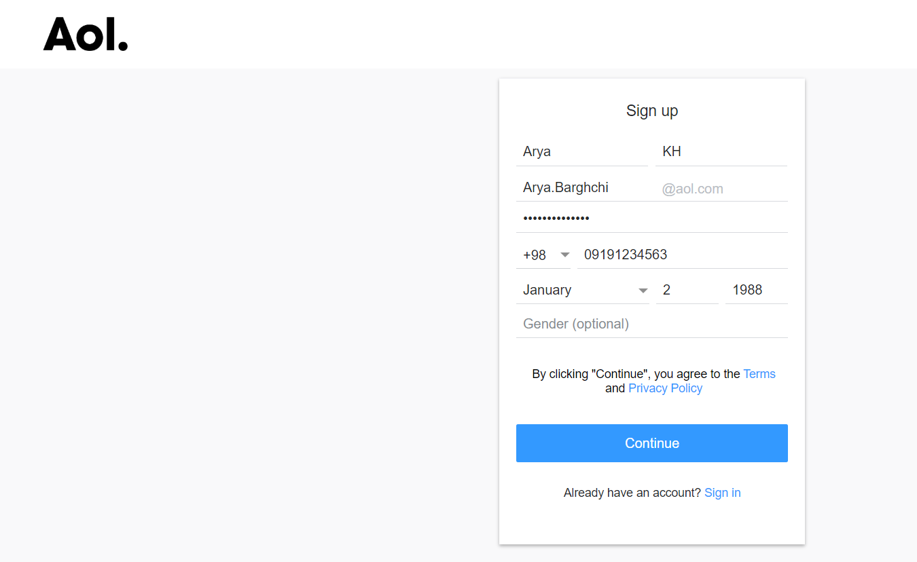Select the last name field containing KH
This screenshot has height=562, width=917.
click(721, 151)
